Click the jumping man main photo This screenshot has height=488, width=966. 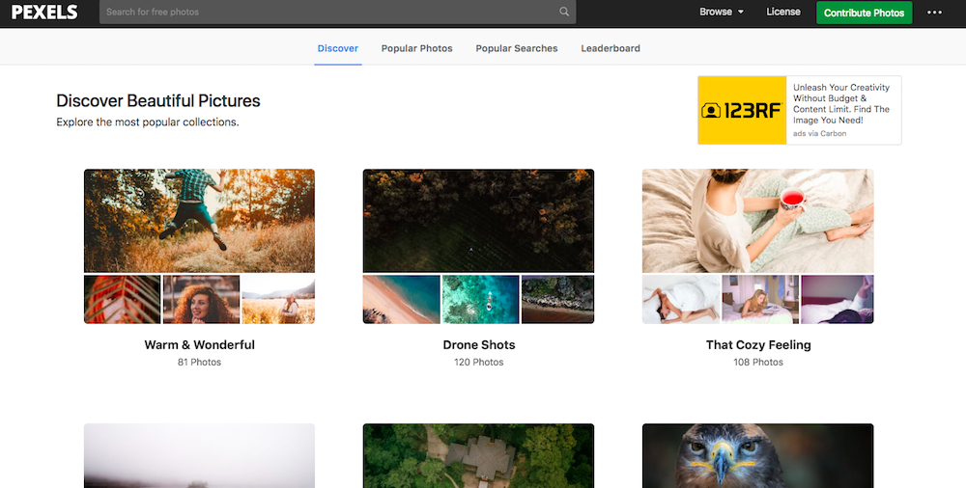coord(200,221)
